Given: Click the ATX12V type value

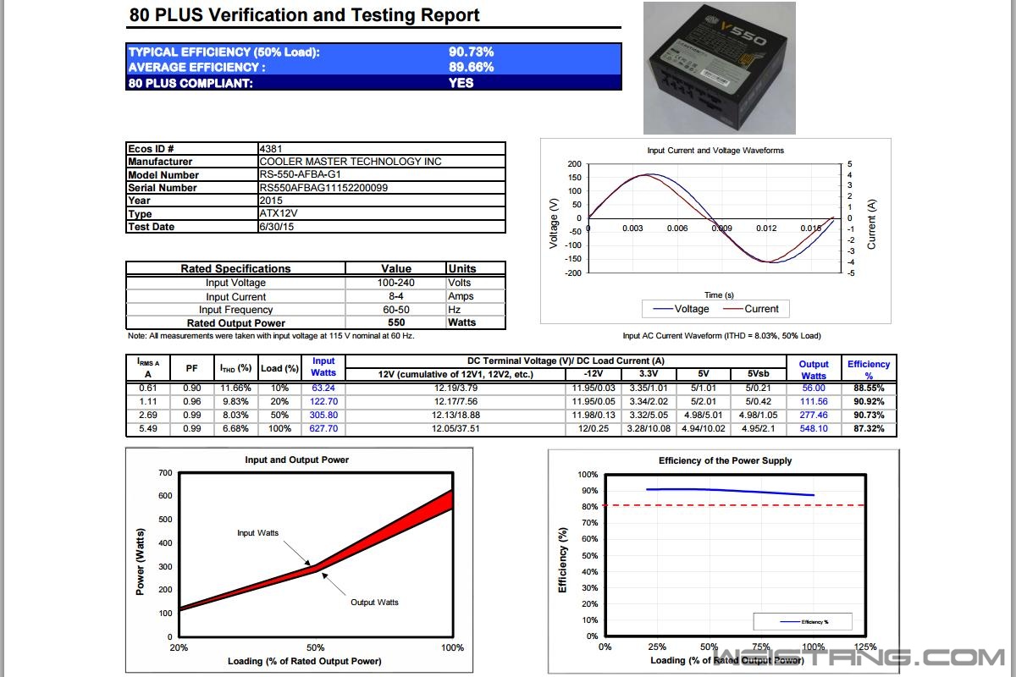Looking at the screenshot, I should click(277, 214).
